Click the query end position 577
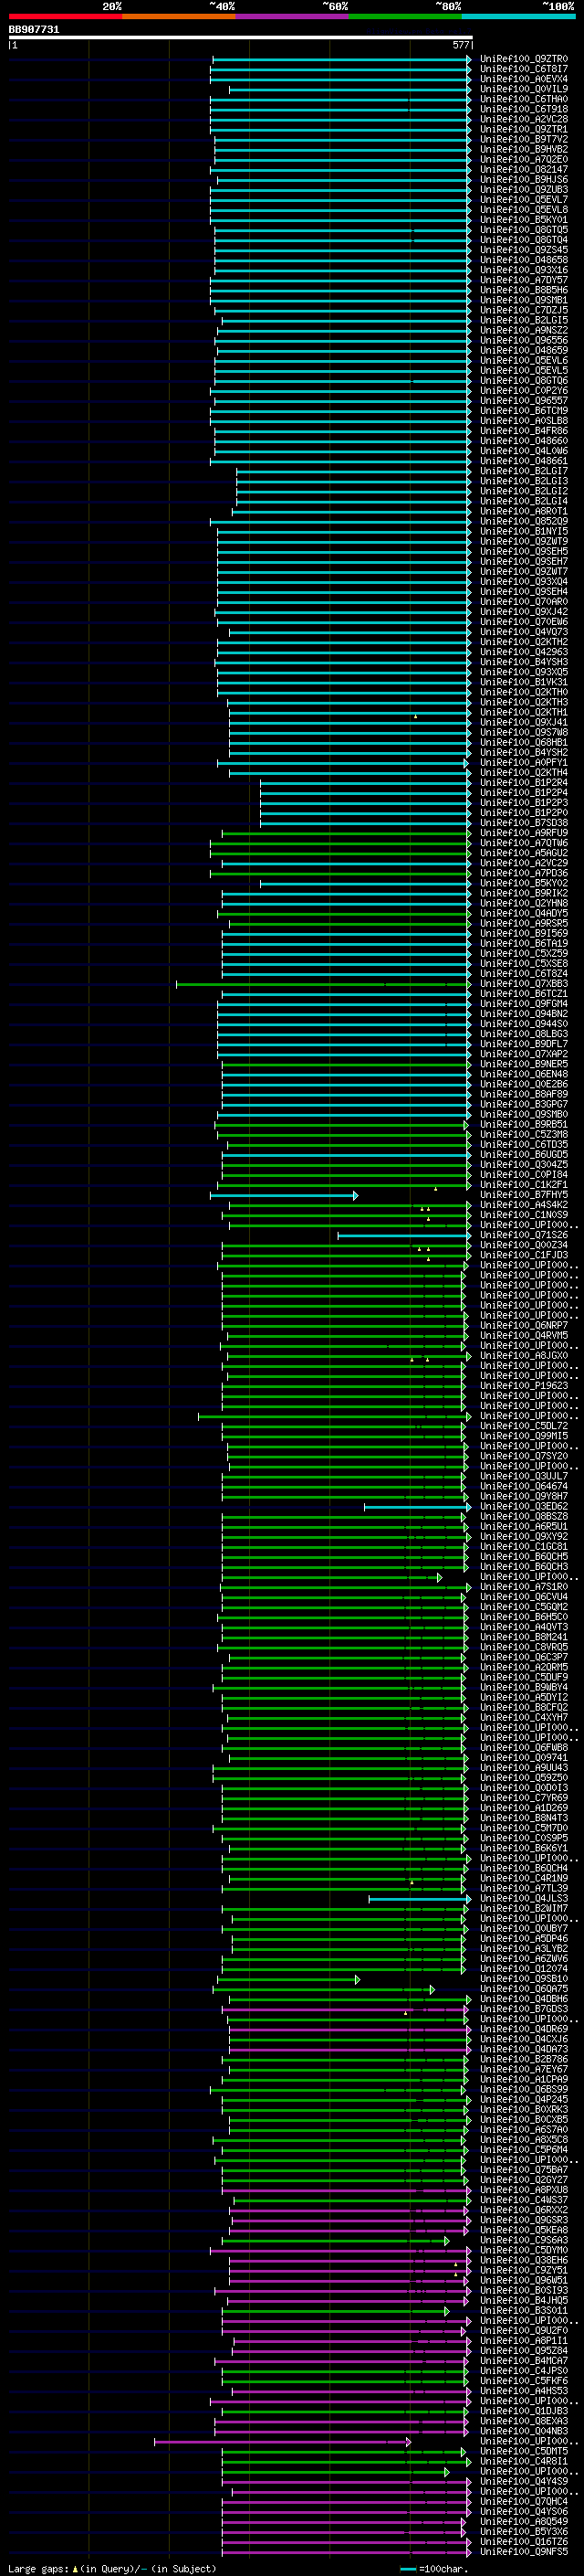Image resolution: width=584 pixels, height=2576 pixels. tap(461, 45)
